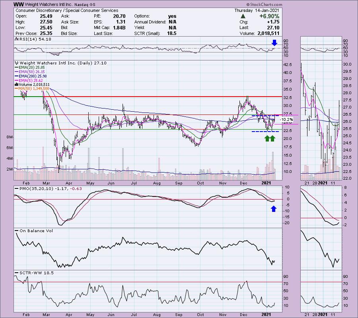Click the StockCharts.com credit text
Screen dimensions: 358x318
[x=264, y=4]
